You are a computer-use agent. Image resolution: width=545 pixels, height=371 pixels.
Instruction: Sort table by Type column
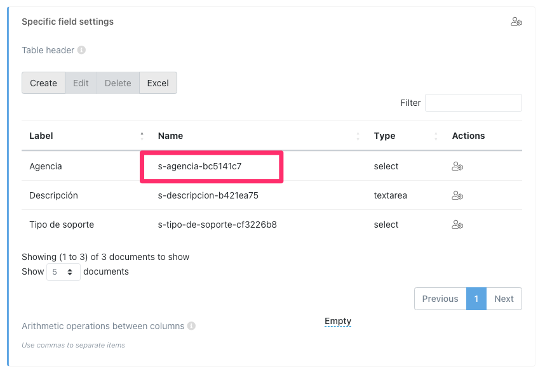coord(405,136)
